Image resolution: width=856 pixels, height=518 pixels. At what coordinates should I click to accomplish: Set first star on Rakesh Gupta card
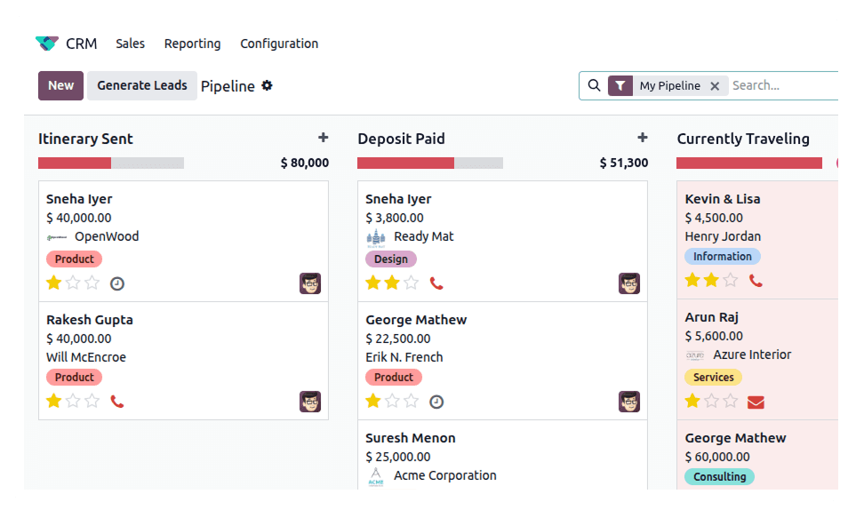(x=54, y=402)
